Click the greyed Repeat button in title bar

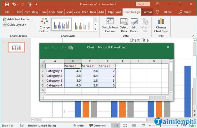point(23,4)
